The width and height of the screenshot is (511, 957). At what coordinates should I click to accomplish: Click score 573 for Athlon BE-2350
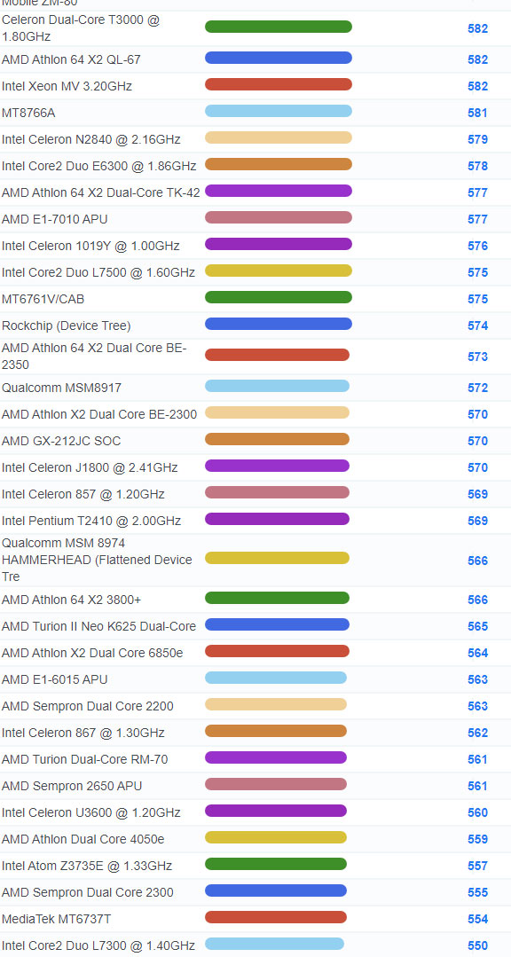point(477,357)
